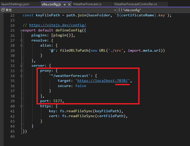The image size is (190, 146).
Task: Open the WeatherForecast.cs tab
Action: [x=87, y=4]
